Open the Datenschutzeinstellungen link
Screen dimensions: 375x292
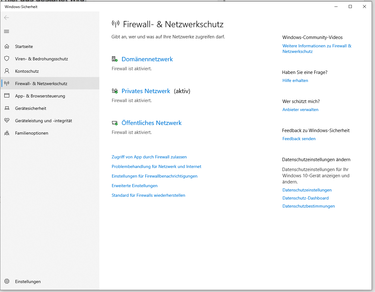(307, 190)
